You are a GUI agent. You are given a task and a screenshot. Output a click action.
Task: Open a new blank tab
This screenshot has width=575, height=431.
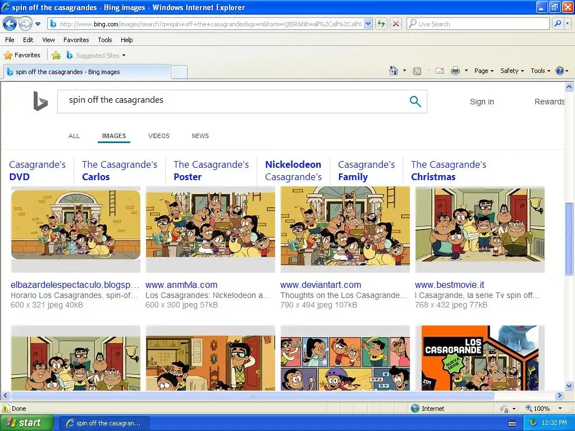coord(179,72)
